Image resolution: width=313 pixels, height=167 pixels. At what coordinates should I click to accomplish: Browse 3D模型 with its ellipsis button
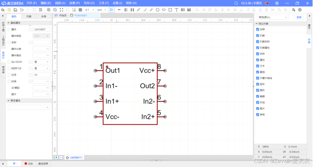pos(47,88)
